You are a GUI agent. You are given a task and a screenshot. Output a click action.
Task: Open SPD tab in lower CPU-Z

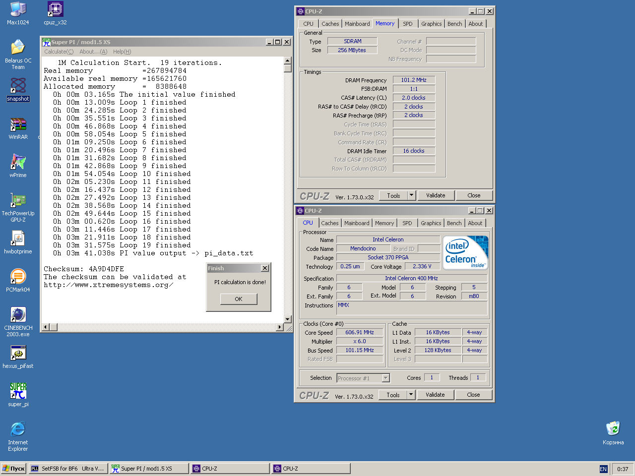point(407,223)
